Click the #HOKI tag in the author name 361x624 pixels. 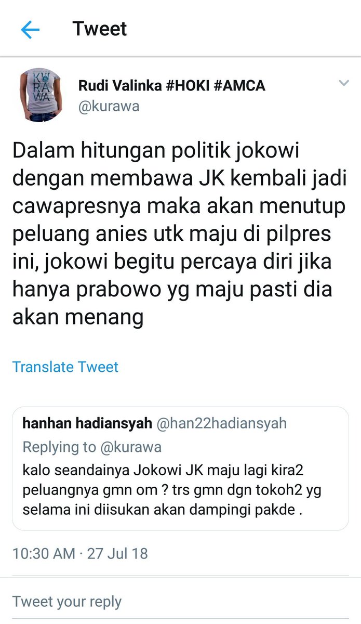coord(191,85)
